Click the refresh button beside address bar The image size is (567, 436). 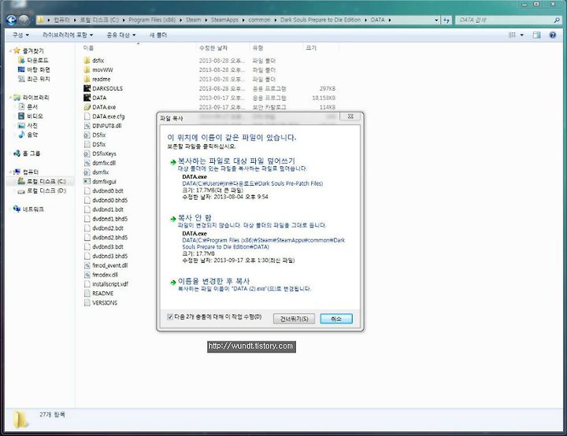[x=447, y=20]
